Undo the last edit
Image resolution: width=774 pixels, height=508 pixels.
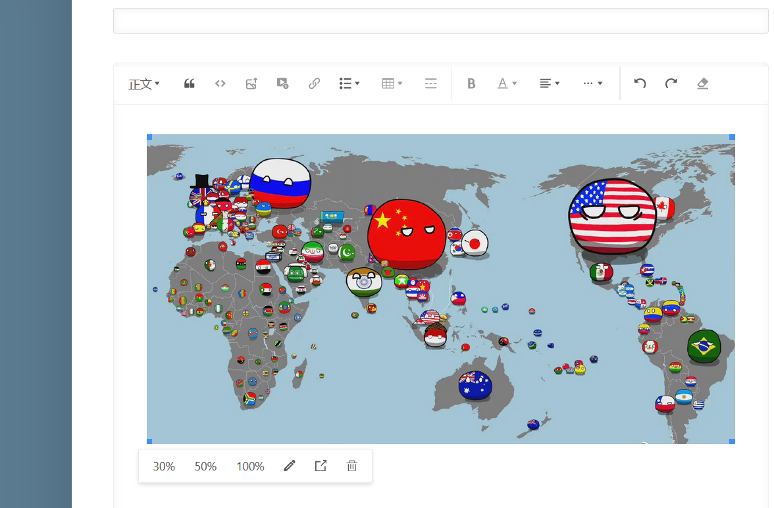tap(640, 84)
